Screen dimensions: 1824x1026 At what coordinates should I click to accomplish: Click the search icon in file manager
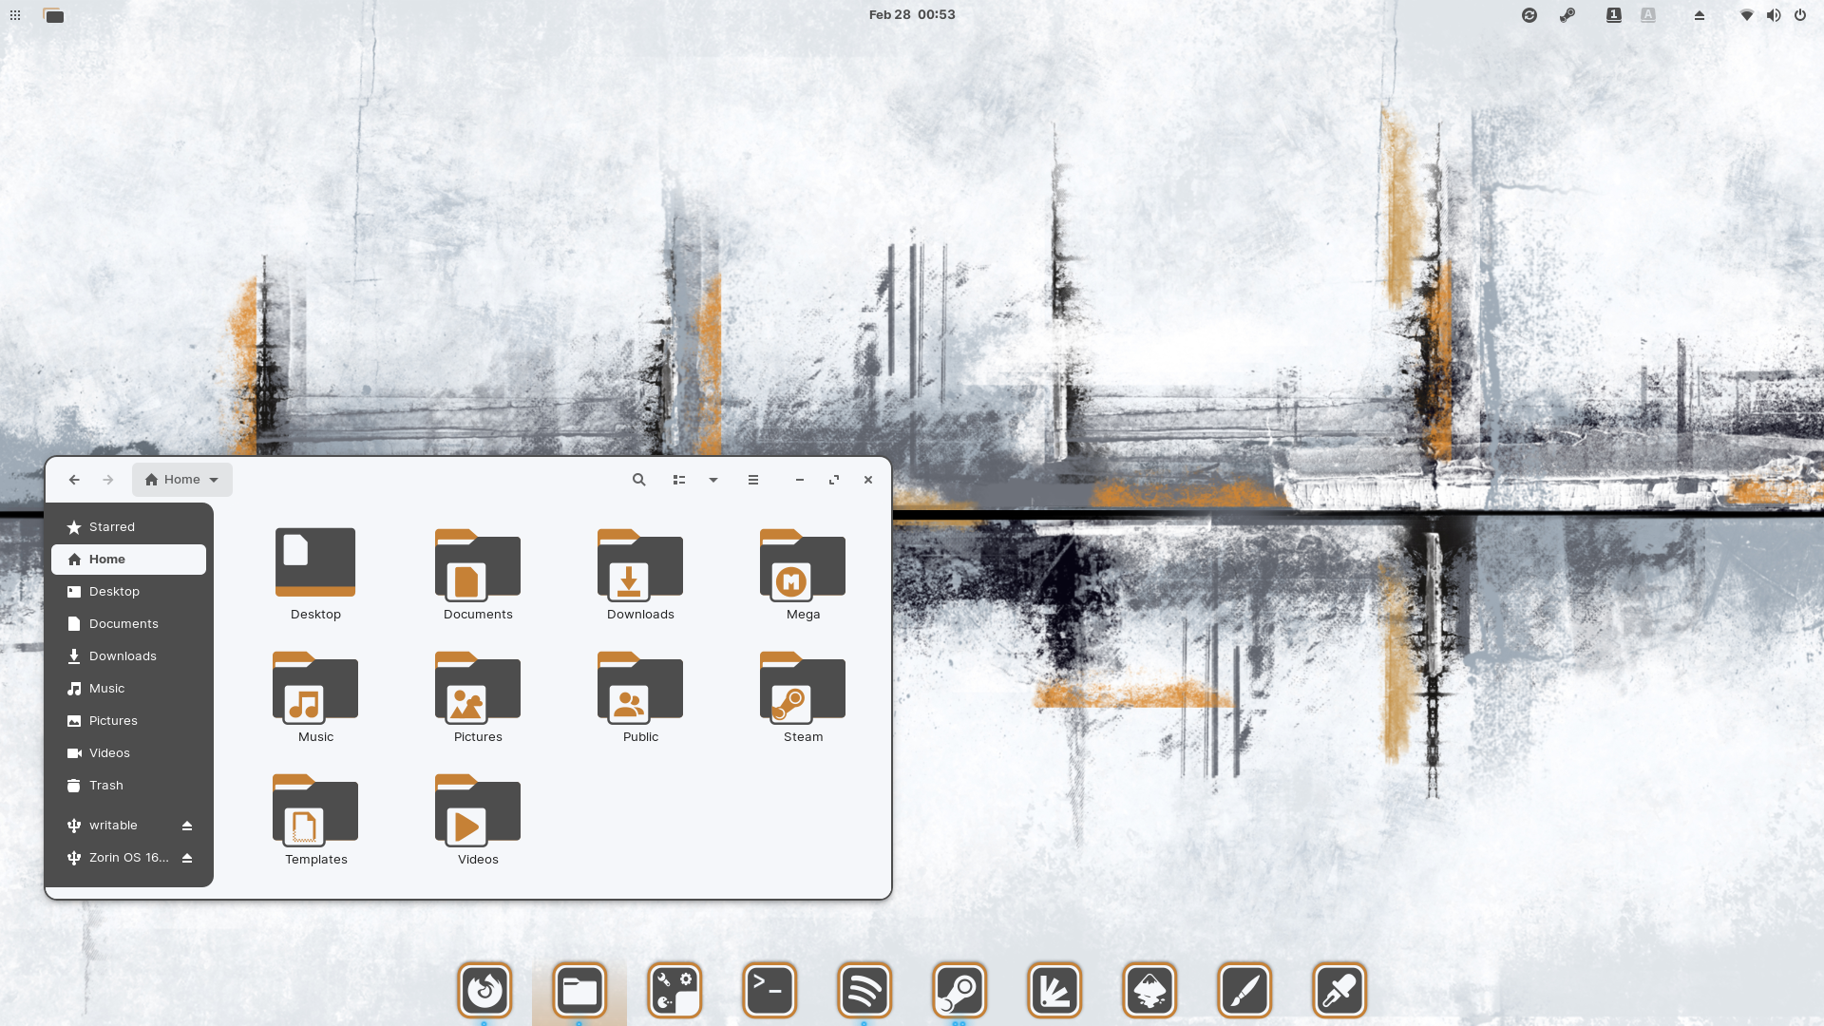(x=639, y=480)
